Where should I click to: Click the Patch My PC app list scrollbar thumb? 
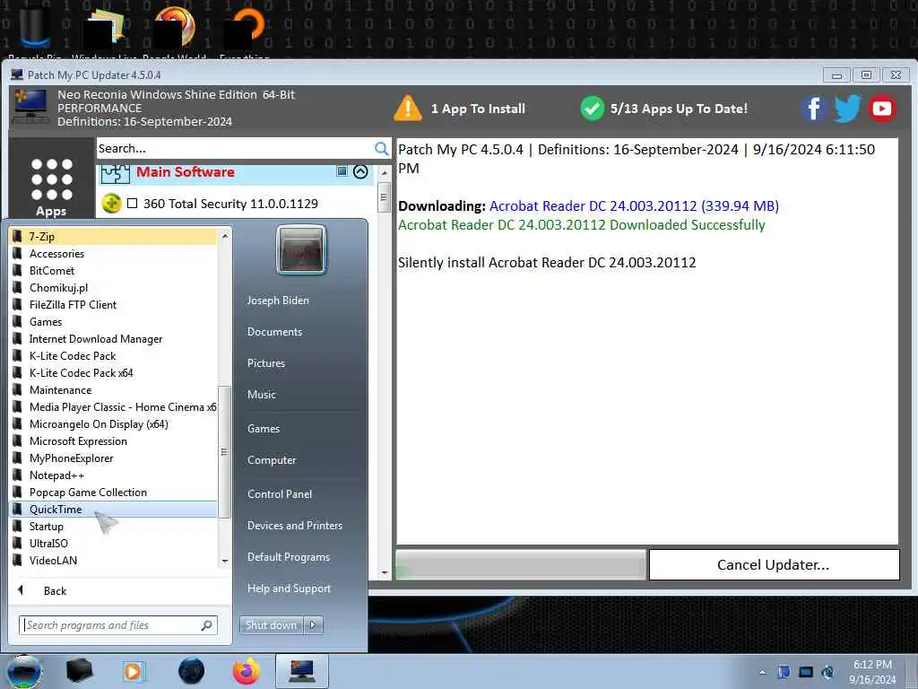coord(384,197)
